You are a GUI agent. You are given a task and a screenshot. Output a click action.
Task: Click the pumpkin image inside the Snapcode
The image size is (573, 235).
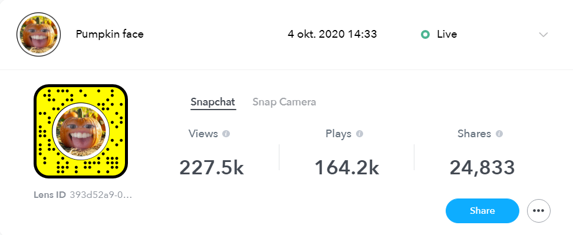[81, 131]
